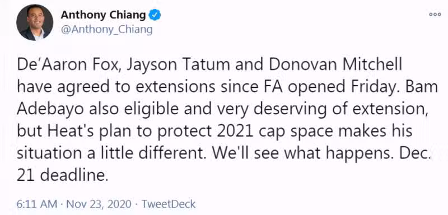Click the blue verified checkmark badge
448x215 pixels.
[x=156, y=15]
